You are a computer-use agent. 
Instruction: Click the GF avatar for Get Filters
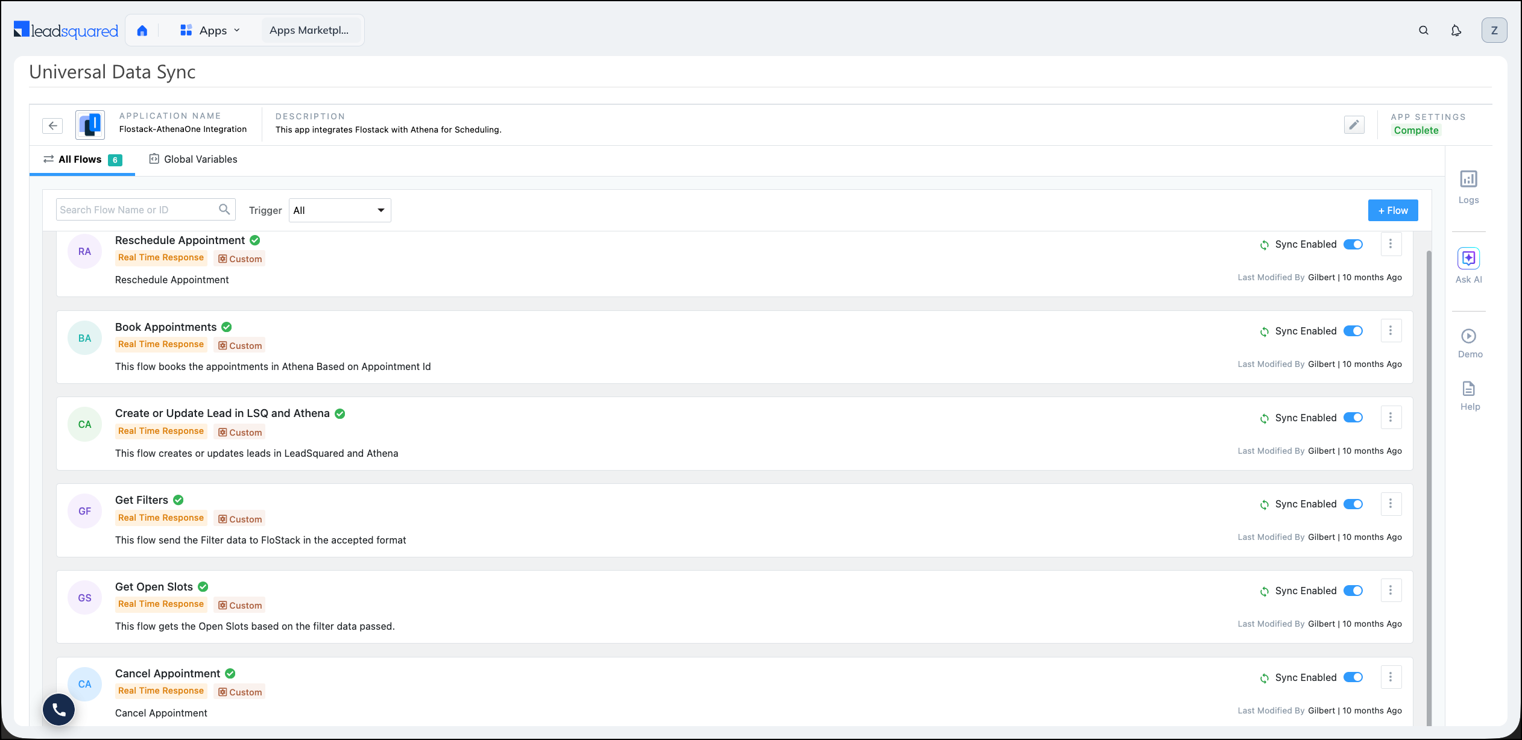84,511
